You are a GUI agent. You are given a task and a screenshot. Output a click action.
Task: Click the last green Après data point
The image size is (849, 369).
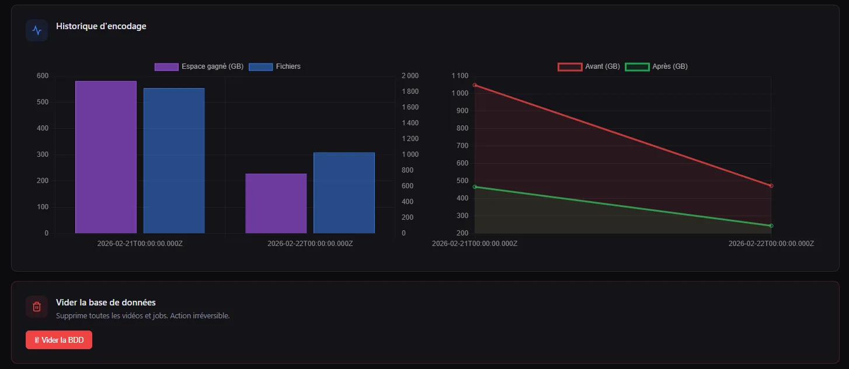[771, 226]
